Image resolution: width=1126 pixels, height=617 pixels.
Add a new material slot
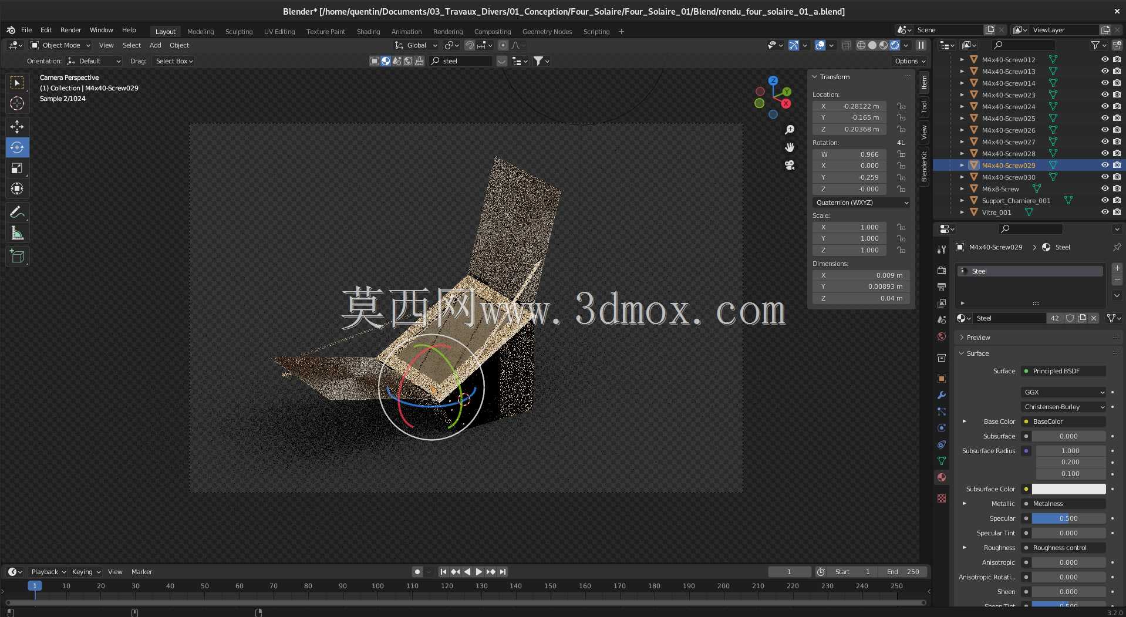tap(1117, 268)
